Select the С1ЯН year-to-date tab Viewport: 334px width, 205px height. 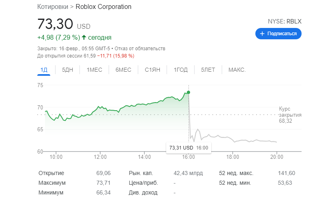click(x=152, y=70)
